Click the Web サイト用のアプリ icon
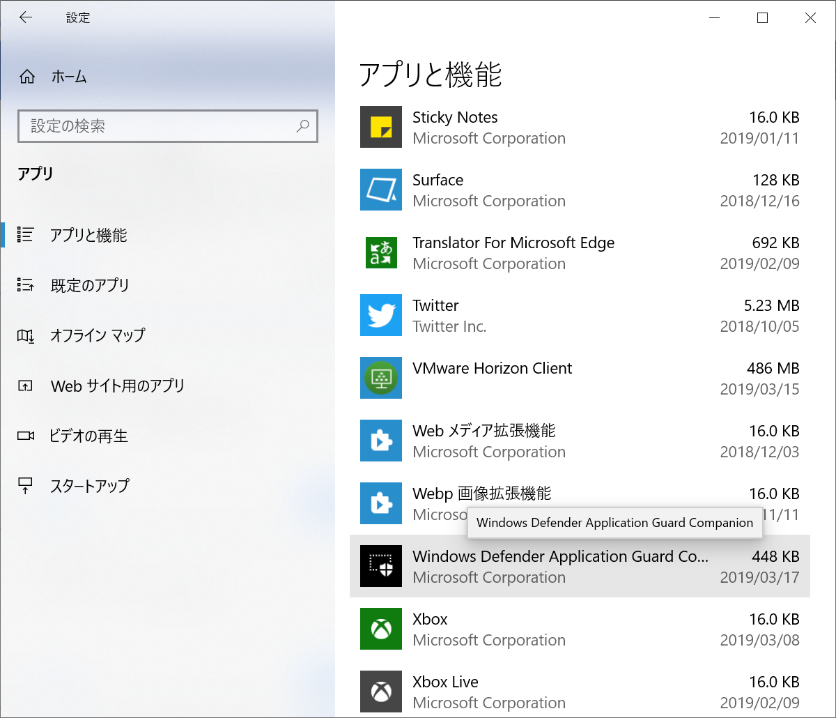 pyautogui.click(x=25, y=385)
